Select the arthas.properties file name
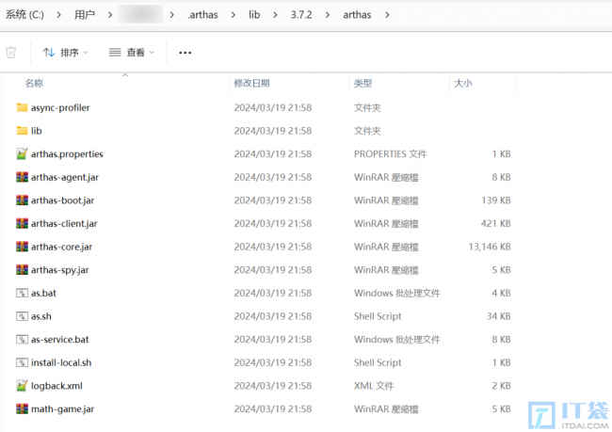Screen dimensions: 612x432 67,154
